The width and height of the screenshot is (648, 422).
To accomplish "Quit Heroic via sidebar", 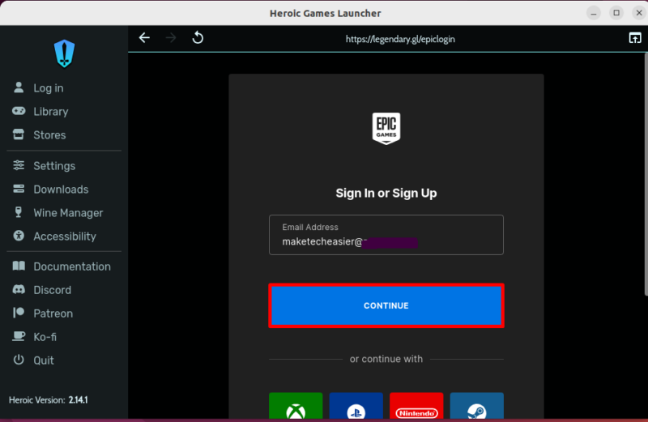I will [44, 360].
